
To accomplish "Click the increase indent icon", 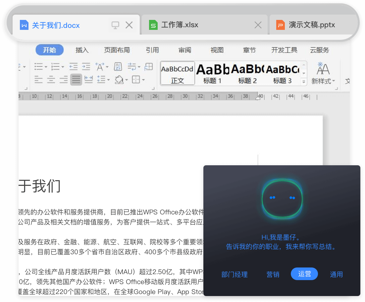I will coord(86,67).
